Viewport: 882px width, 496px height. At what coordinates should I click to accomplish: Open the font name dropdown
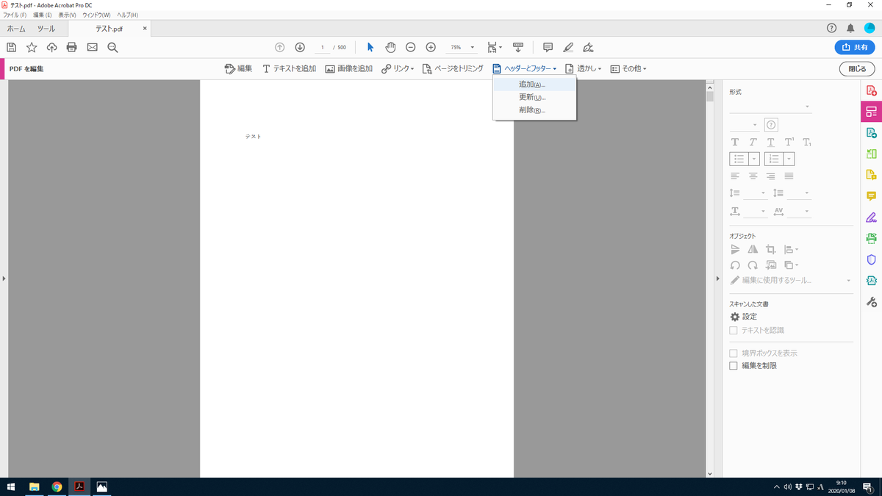770,107
